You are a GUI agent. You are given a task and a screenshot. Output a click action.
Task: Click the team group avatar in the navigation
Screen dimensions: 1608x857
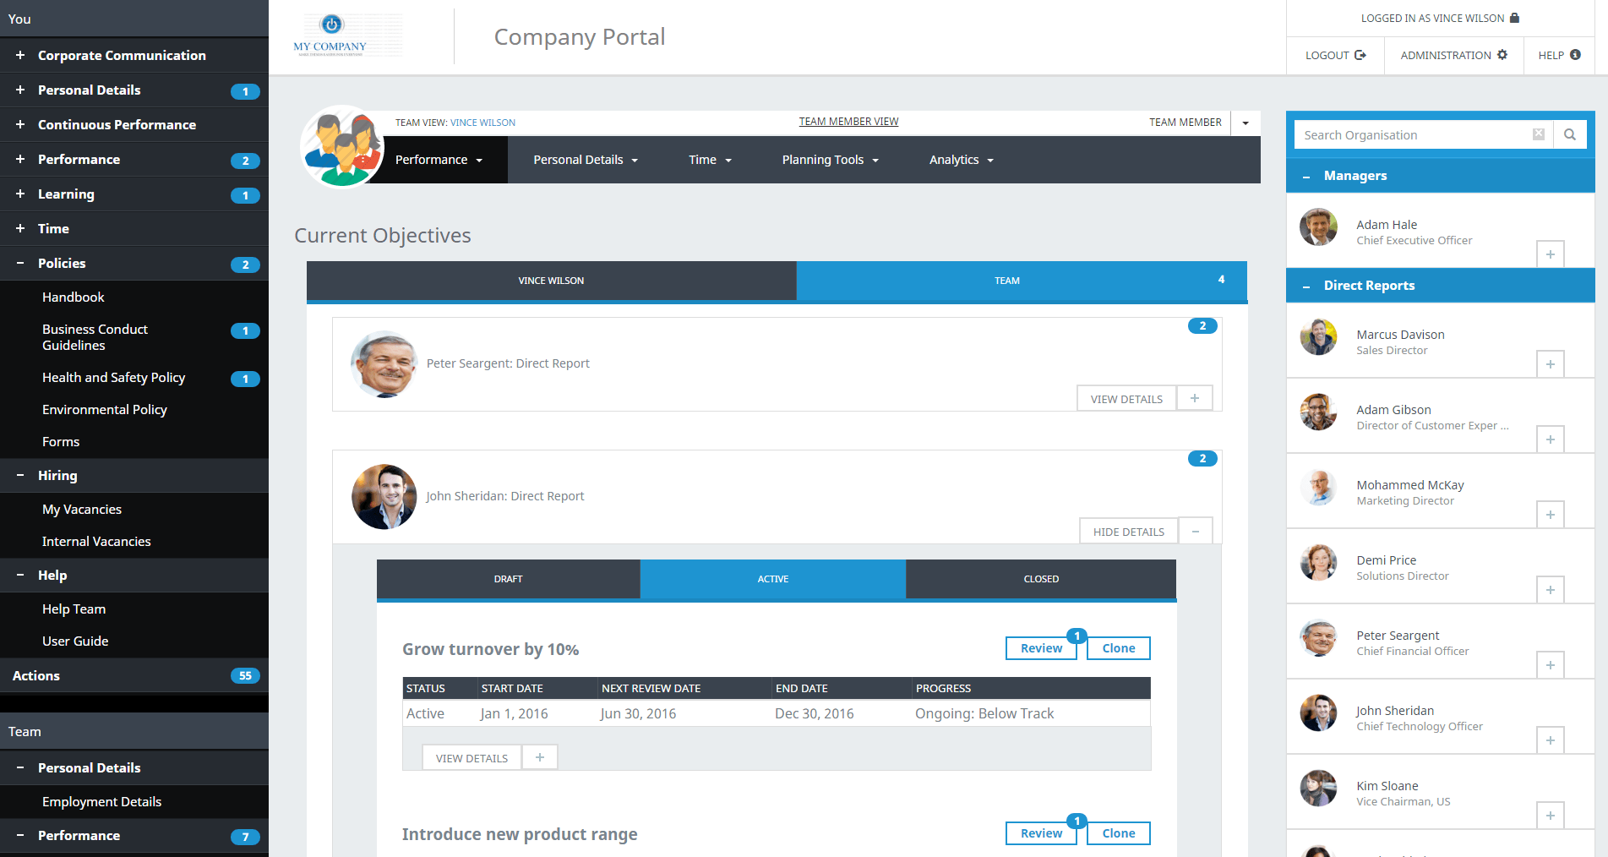pos(341,145)
